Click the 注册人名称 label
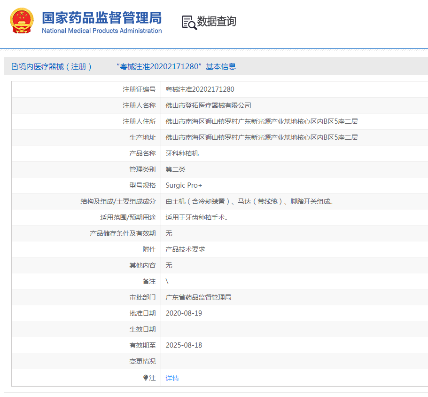 139,105
